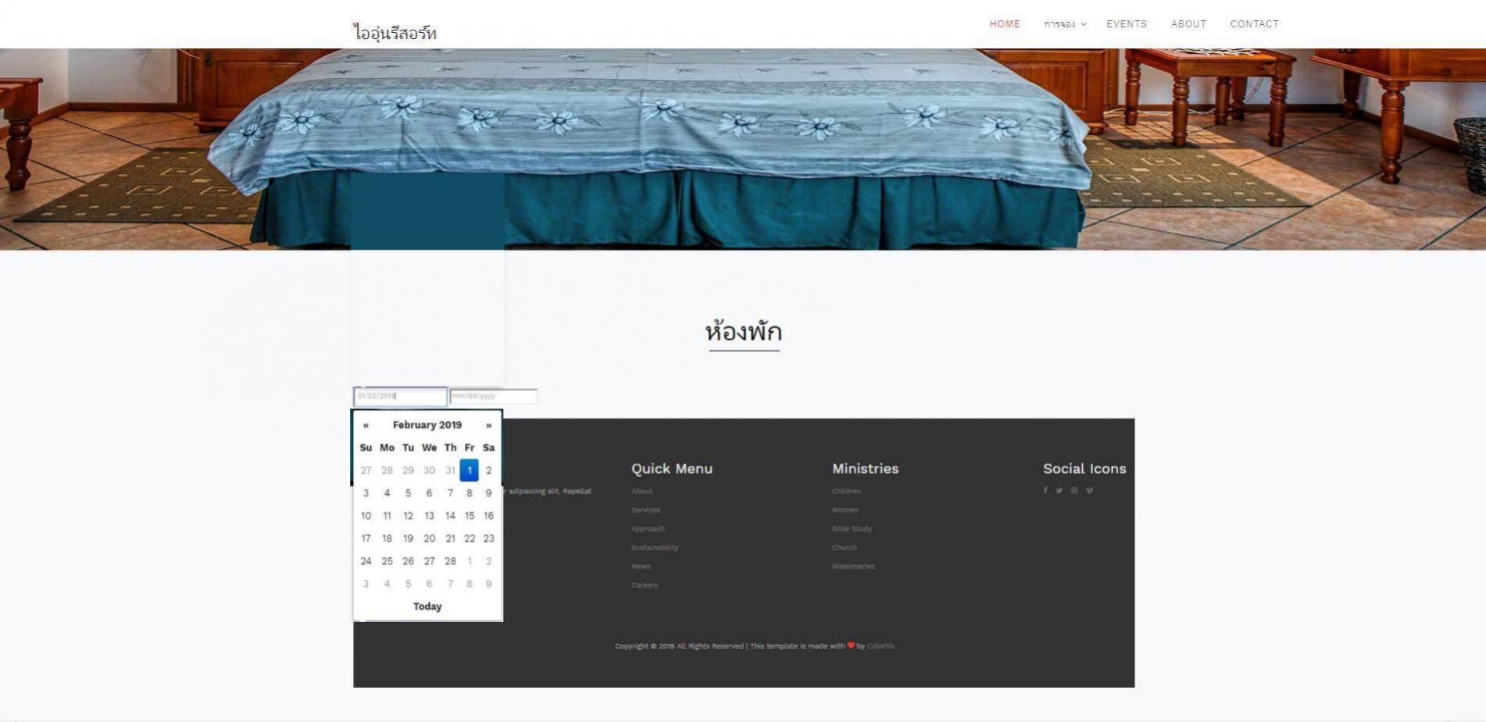Open Children link under Ministries
The width and height of the screenshot is (1486, 722).
(846, 492)
